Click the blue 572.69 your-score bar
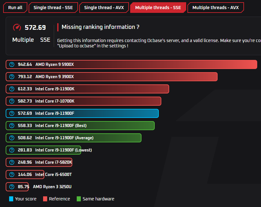Viewport: 261px width, 207px height. click(82, 113)
